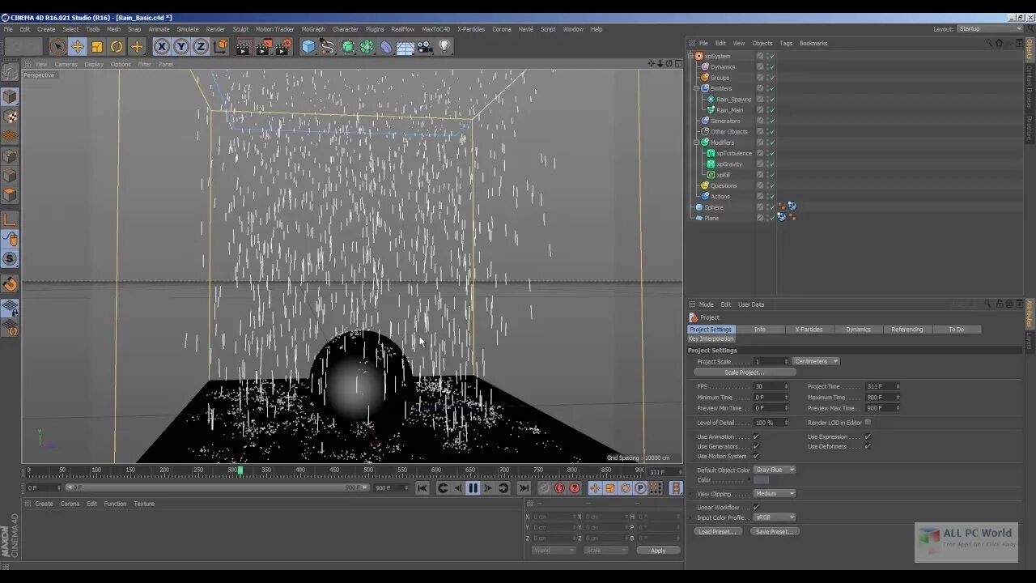This screenshot has height=583, width=1036.
Task: Toggle the X axis lock icon
Action: coord(162,47)
